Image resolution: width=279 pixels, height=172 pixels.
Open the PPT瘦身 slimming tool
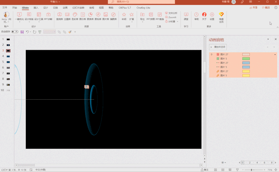(160, 16)
